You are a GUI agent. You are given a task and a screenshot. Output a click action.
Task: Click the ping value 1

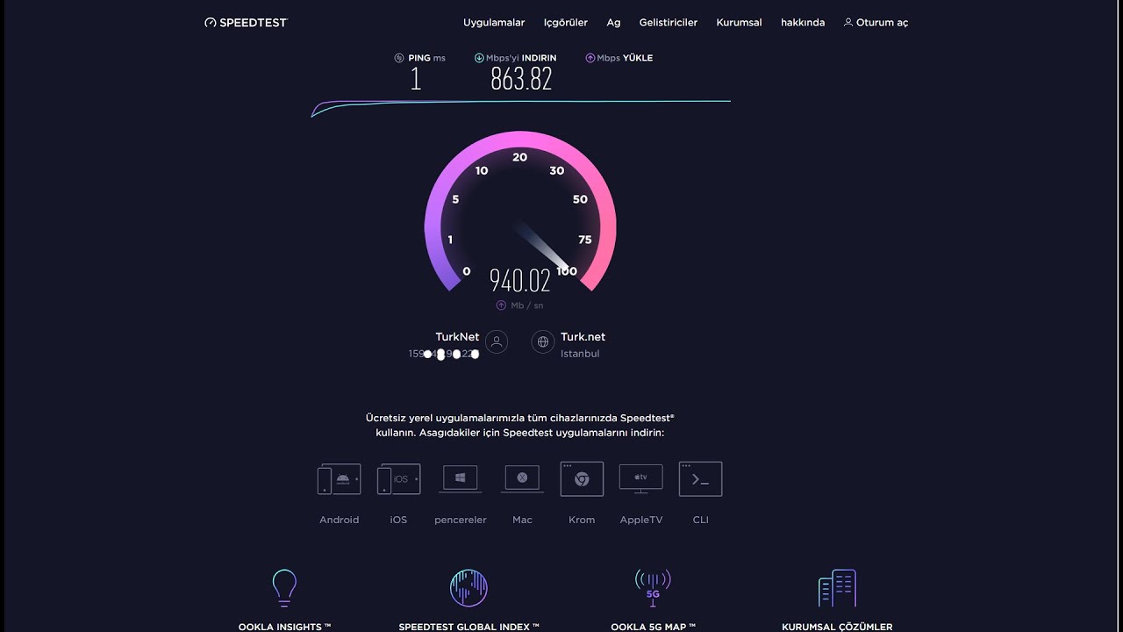point(416,79)
